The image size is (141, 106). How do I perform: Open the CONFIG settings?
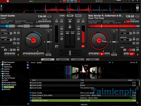[x=119, y=1]
